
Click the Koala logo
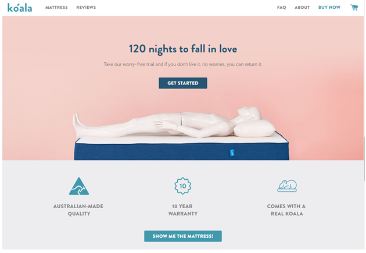coord(20,8)
